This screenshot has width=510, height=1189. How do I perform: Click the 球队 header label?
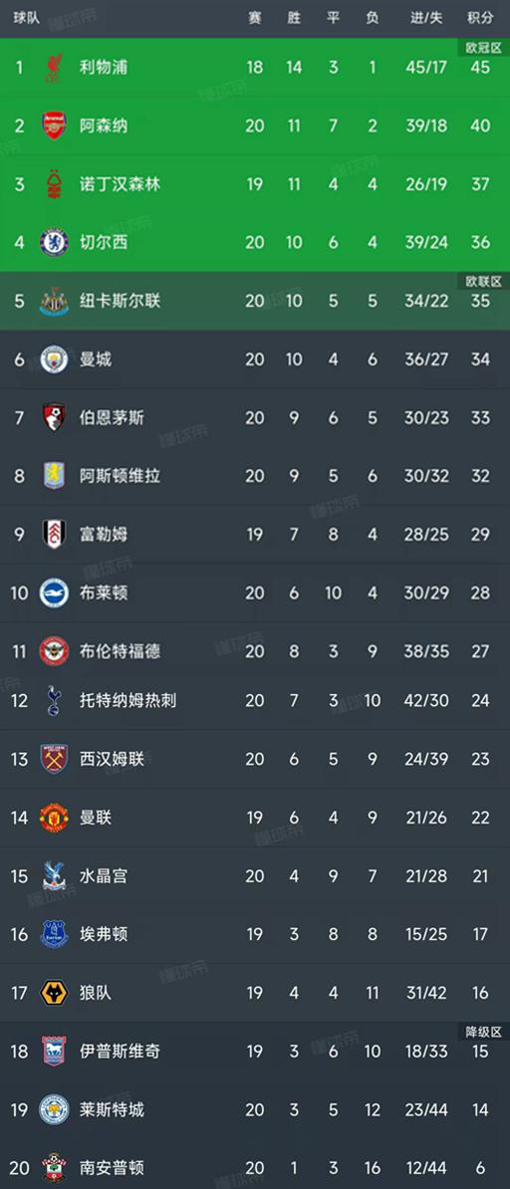coord(27,18)
